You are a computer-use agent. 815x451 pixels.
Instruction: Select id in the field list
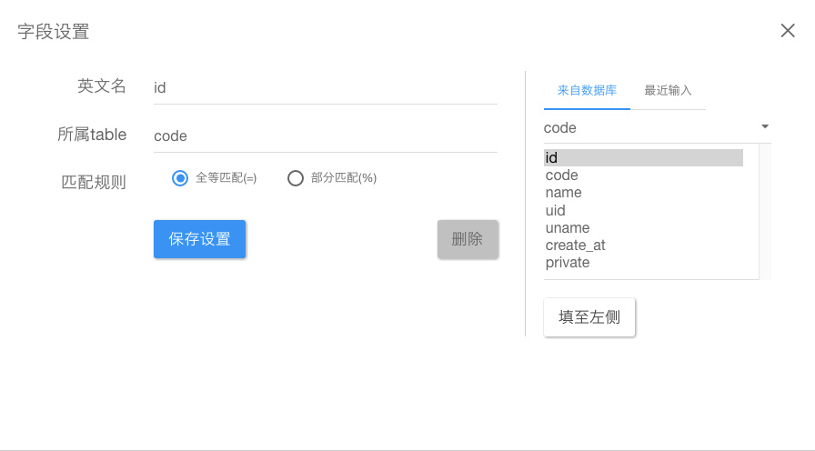pos(643,157)
